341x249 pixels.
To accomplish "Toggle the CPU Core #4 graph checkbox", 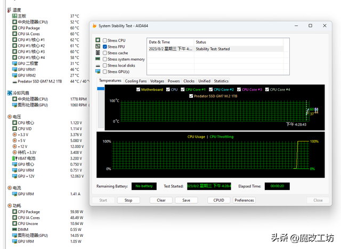I will click(x=267, y=89).
